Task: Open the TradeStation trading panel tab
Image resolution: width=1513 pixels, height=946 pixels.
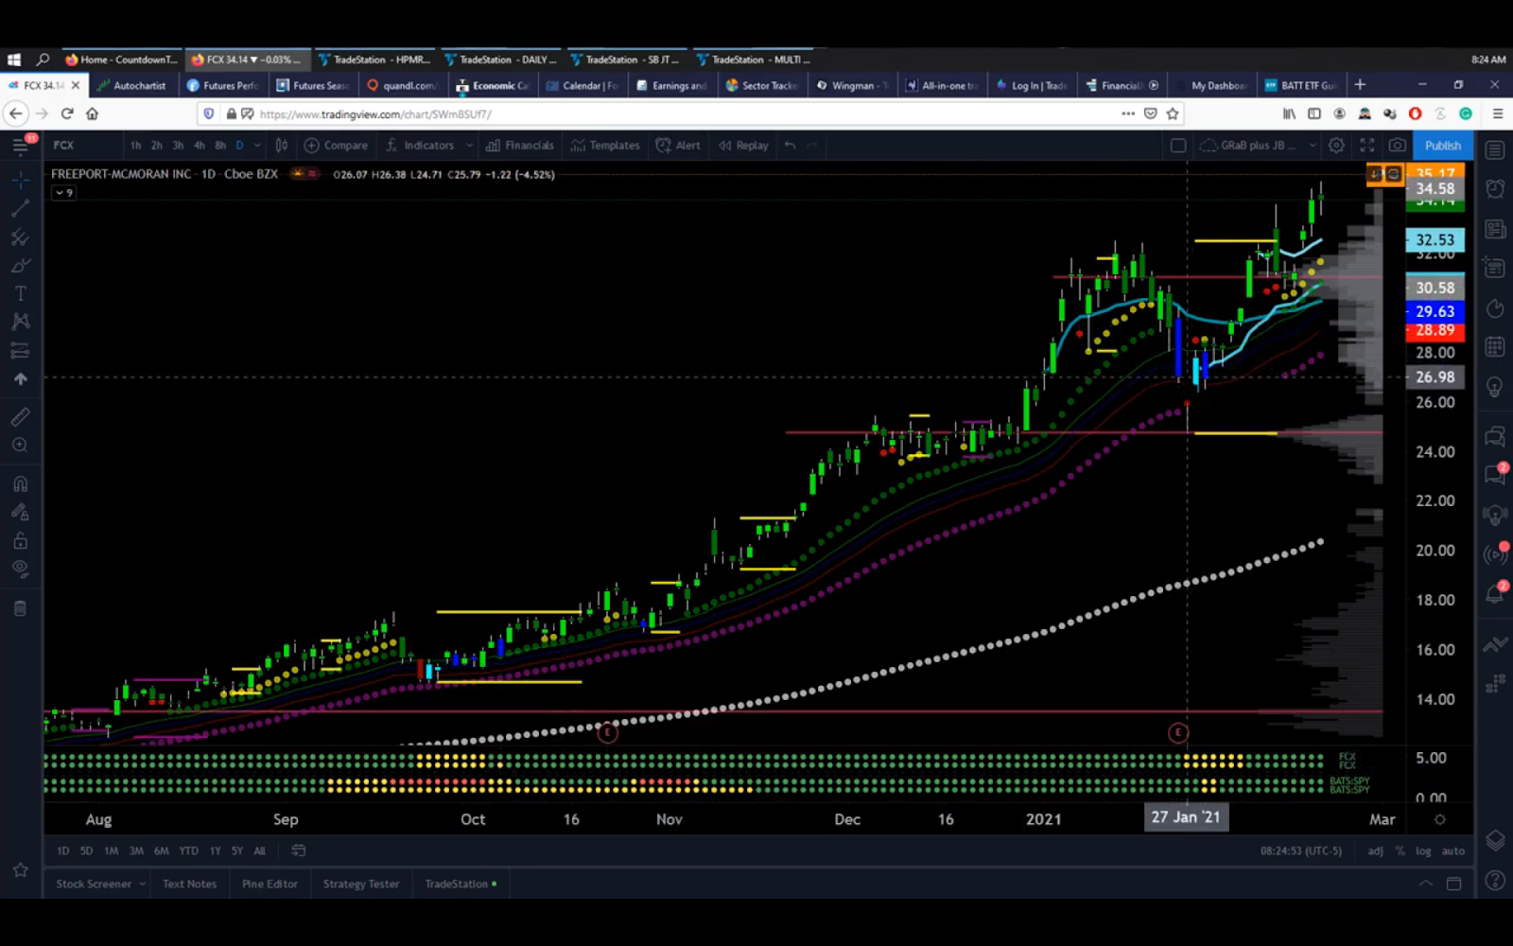Action: 461,885
